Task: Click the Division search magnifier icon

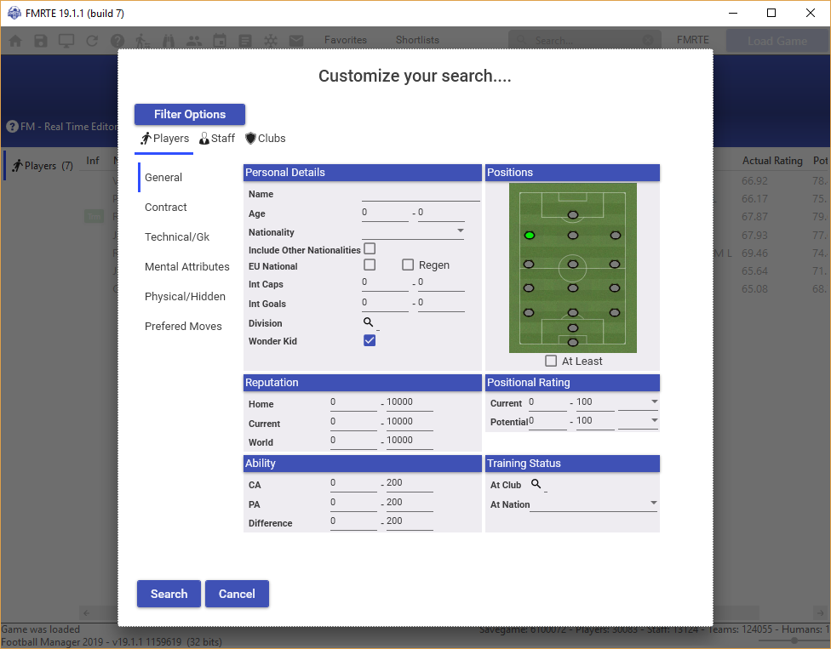Action: [369, 322]
